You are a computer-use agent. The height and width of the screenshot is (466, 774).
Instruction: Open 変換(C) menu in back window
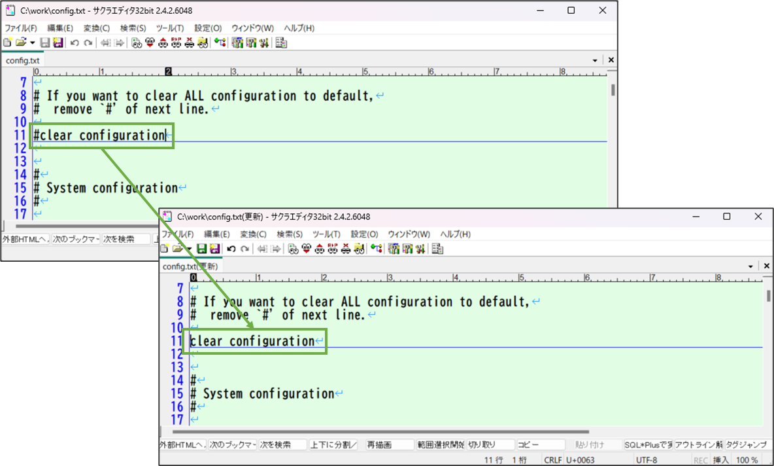click(x=97, y=28)
